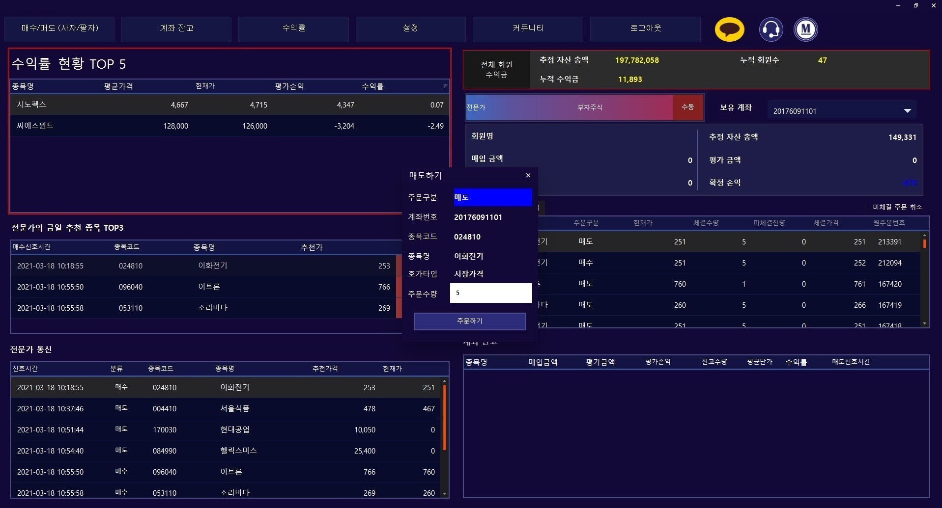
Task: Click the 로그아웃 logout button
Action: [x=645, y=28]
